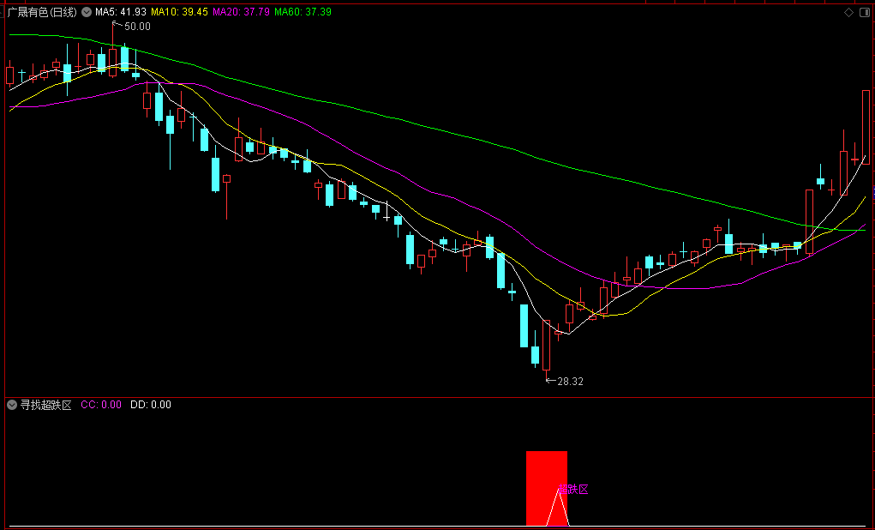The height and width of the screenshot is (530, 875).
Task: Click the CC: 0.00 indicator value
Action: coord(101,405)
